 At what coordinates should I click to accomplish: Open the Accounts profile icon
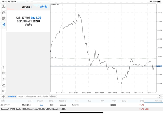point(4,7)
